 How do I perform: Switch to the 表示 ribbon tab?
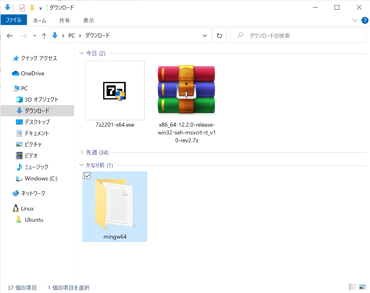pos(89,20)
